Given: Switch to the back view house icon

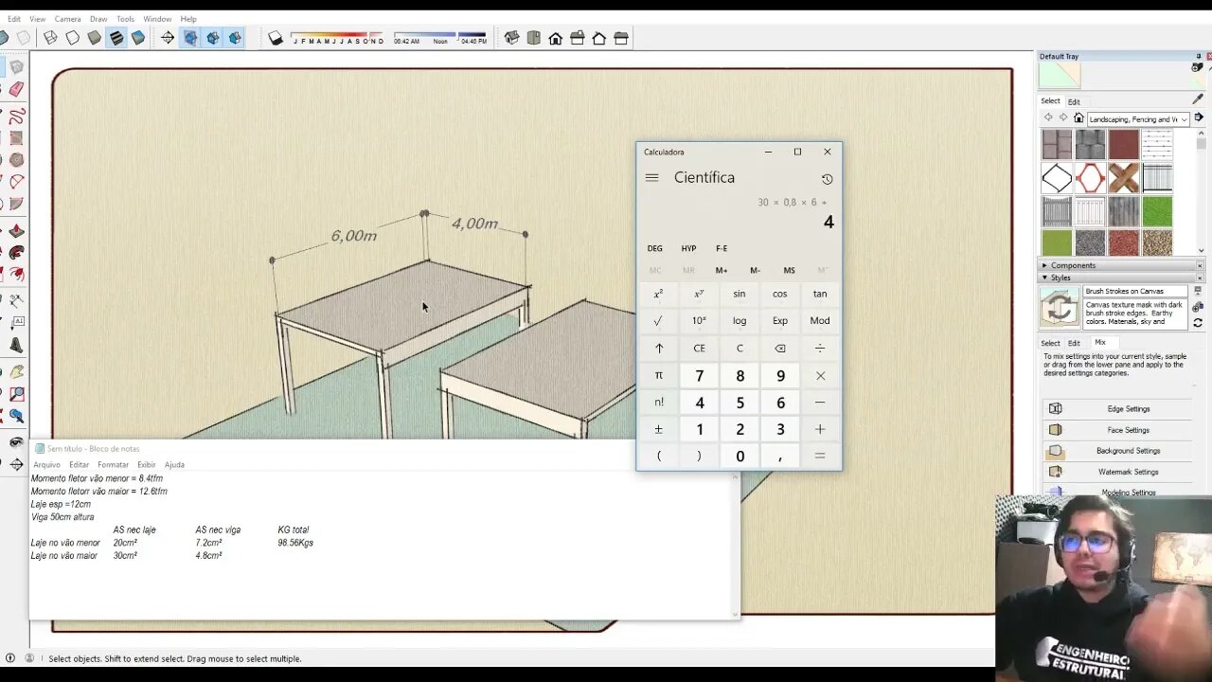Looking at the screenshot, I should [599, 38].
